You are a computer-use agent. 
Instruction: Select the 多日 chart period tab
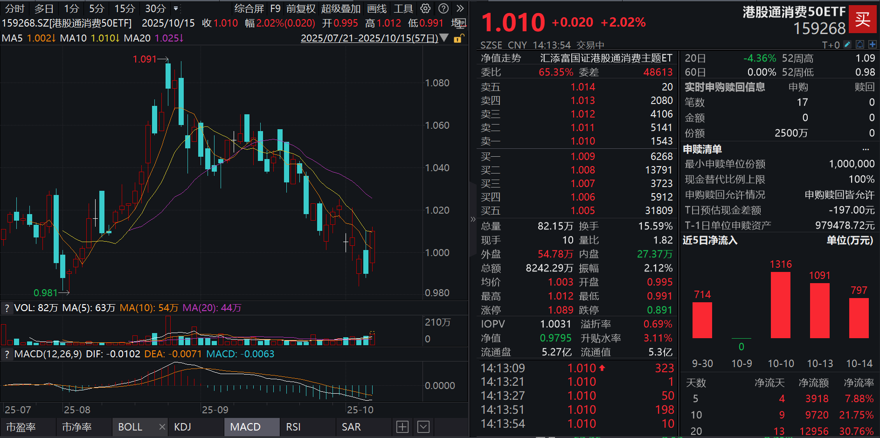tap(44, 8)
